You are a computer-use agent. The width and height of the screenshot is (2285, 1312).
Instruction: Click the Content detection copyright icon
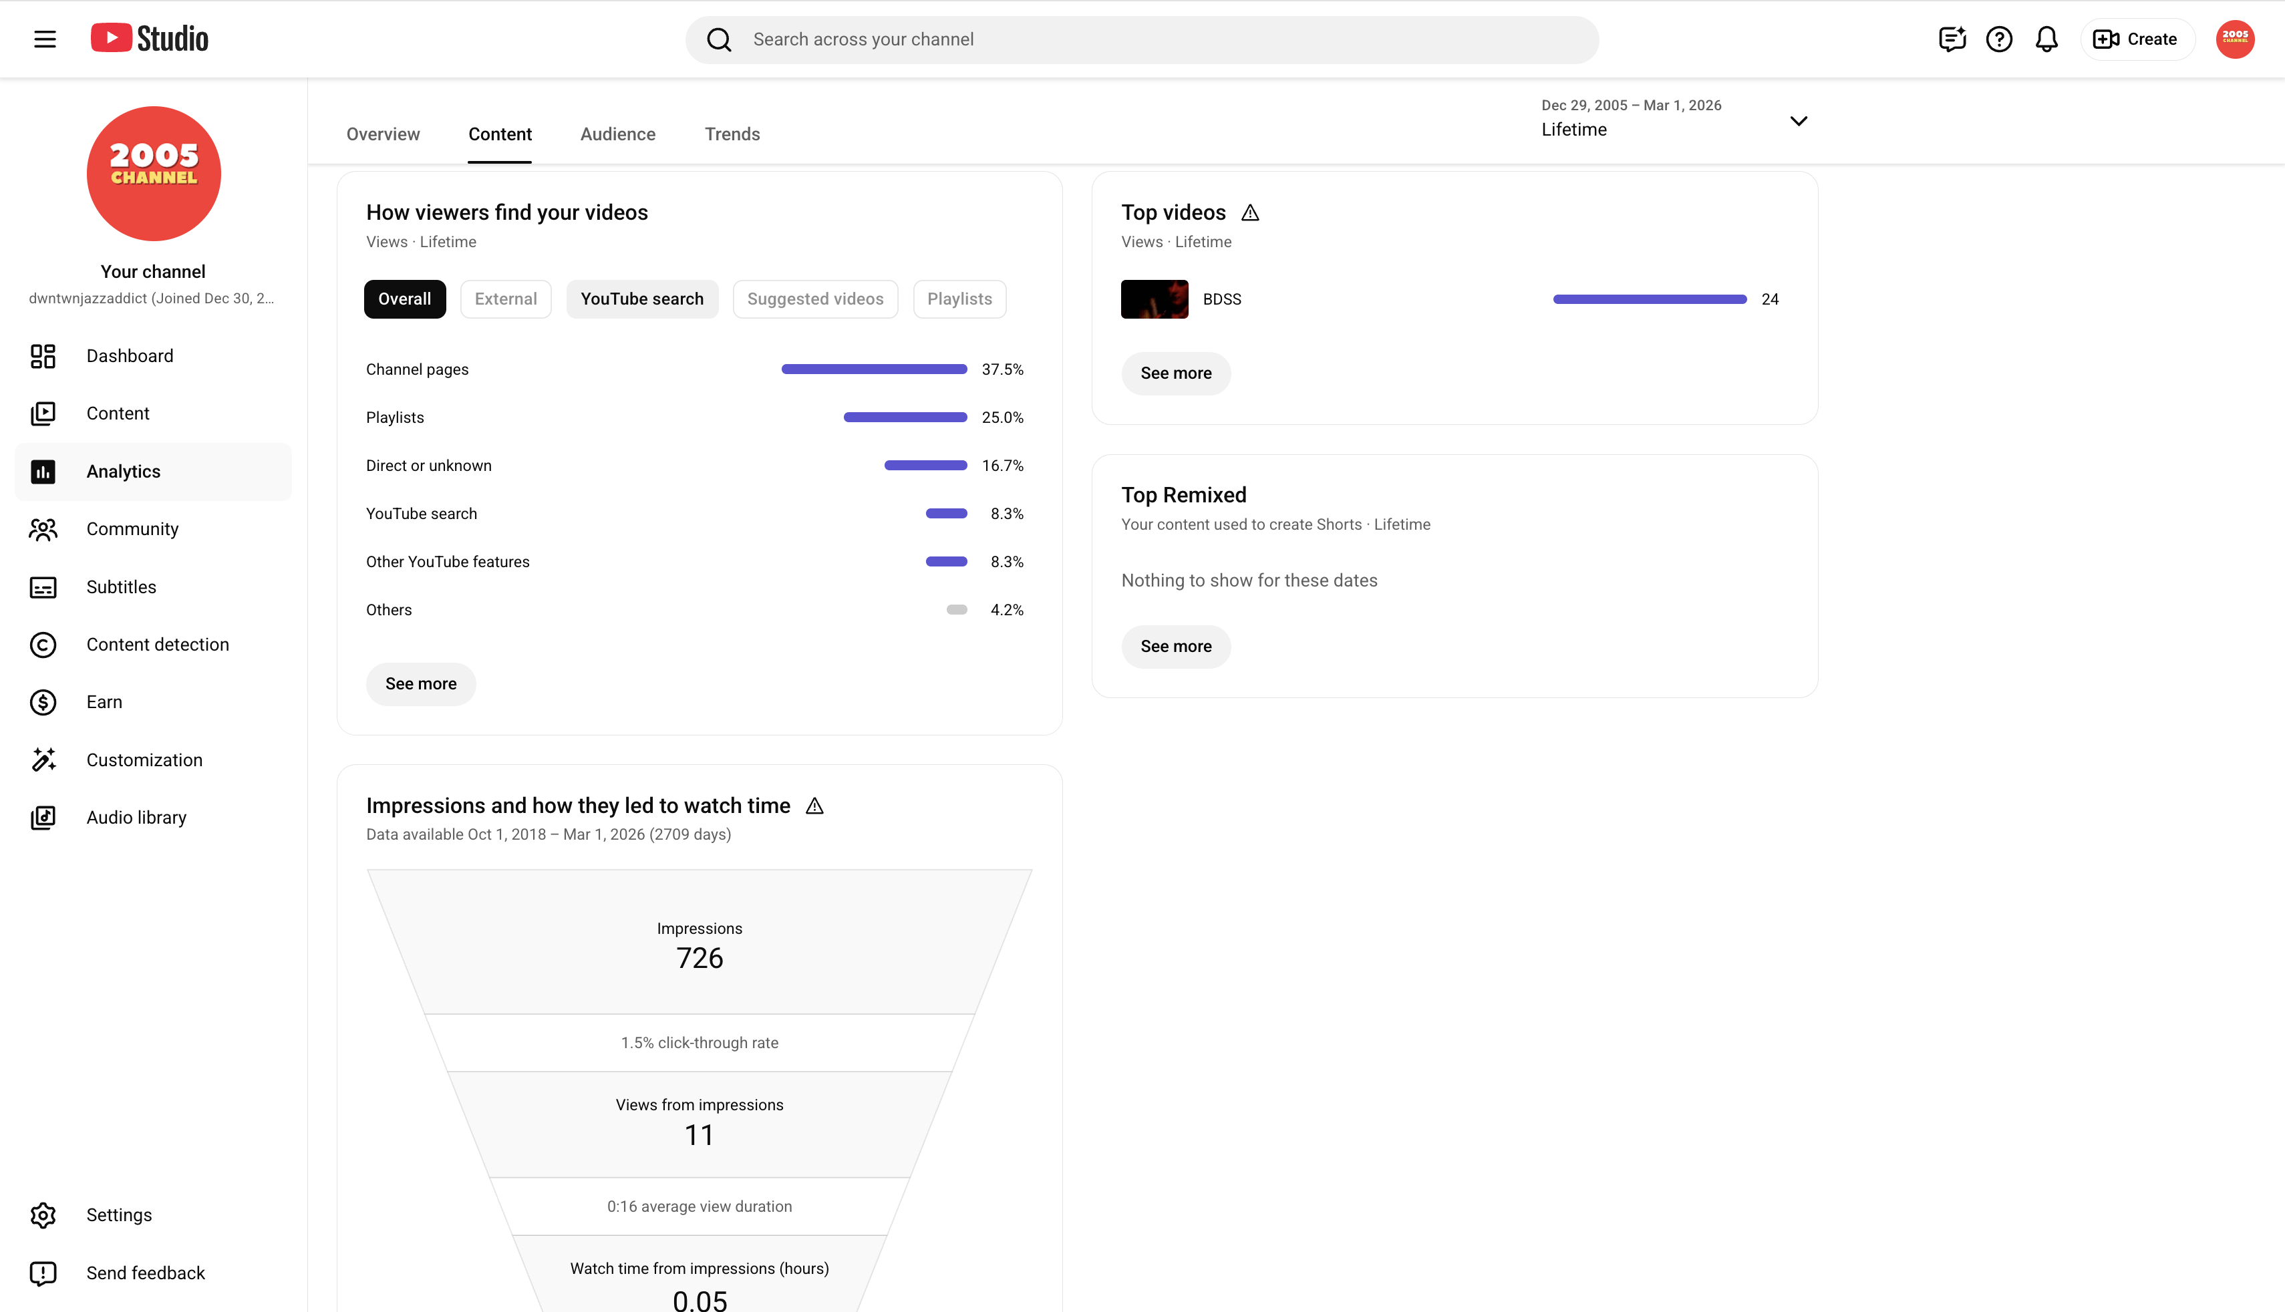42,644
